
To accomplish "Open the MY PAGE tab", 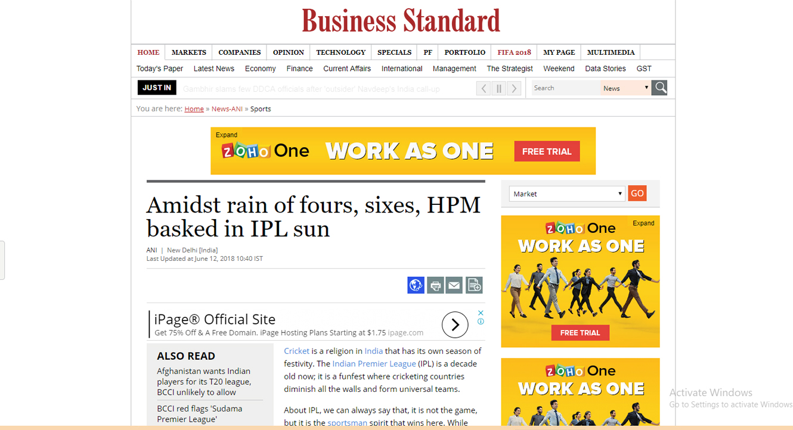I will (559, 52).
